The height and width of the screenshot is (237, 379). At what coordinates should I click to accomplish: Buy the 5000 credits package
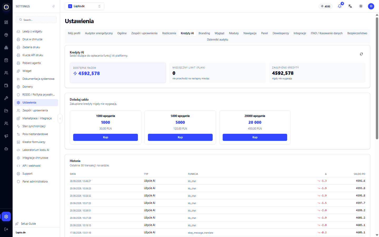180,137
